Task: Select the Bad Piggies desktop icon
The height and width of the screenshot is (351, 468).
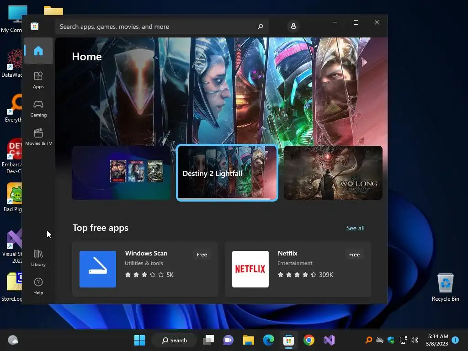Action: [11, 197]
